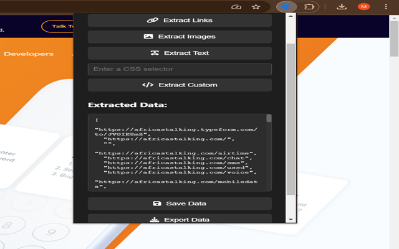Image resolution: width=399 pixels, height=249 pixels.
Task: Click the africastalking.com/voice URL text
Action: (x=180, y=172)
